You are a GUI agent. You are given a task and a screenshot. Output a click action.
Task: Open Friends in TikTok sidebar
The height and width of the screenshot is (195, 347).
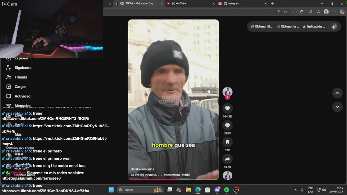point(21,77)
